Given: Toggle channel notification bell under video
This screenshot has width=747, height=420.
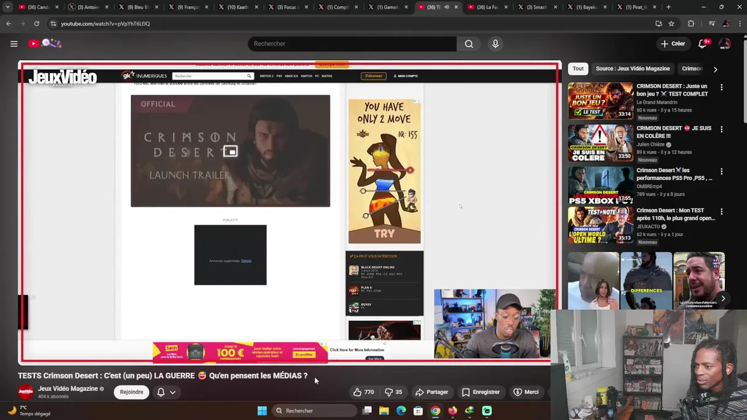Looking at the screenshot, I should (161, 392).
